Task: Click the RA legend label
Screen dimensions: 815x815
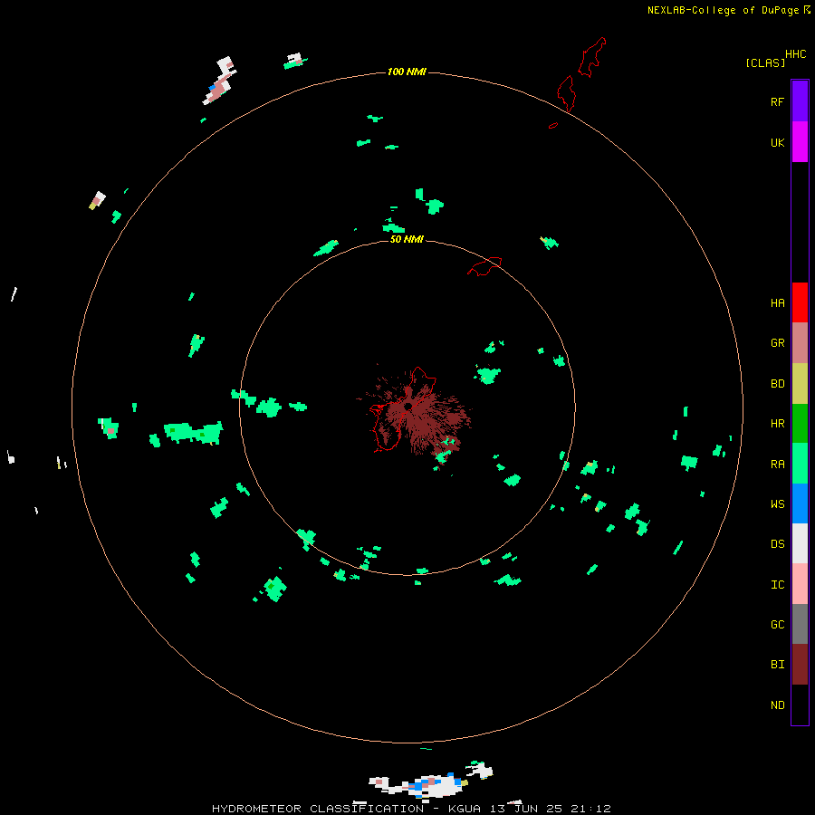Action: click(777, 465)
